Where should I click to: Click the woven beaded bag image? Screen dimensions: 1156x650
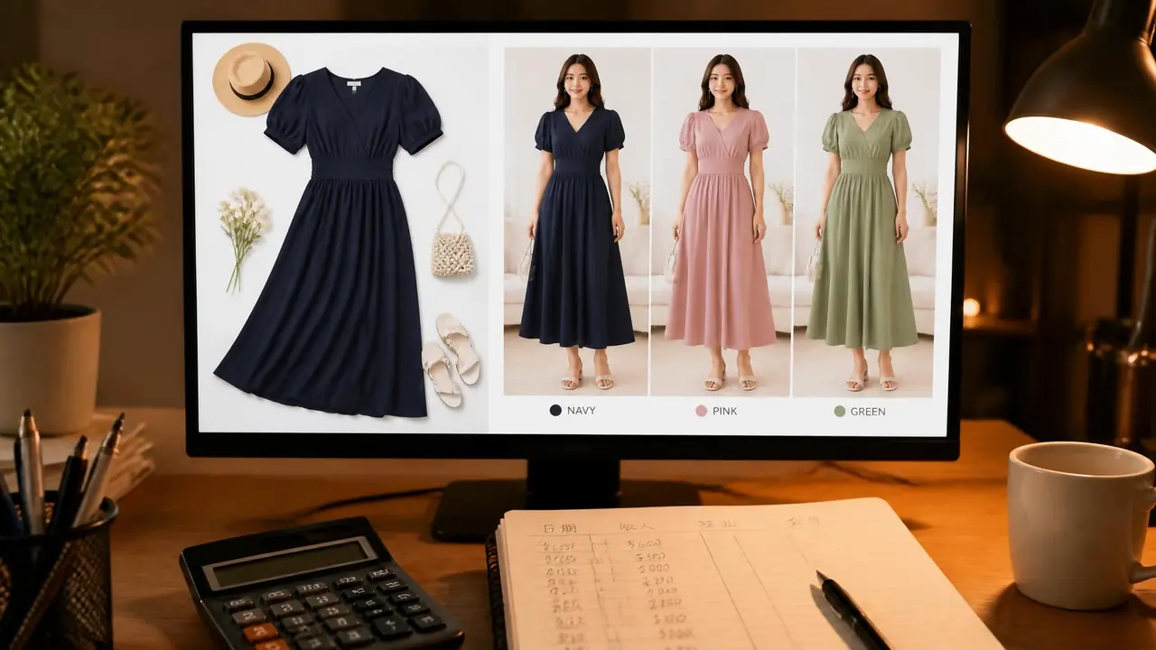pos(452,220)
